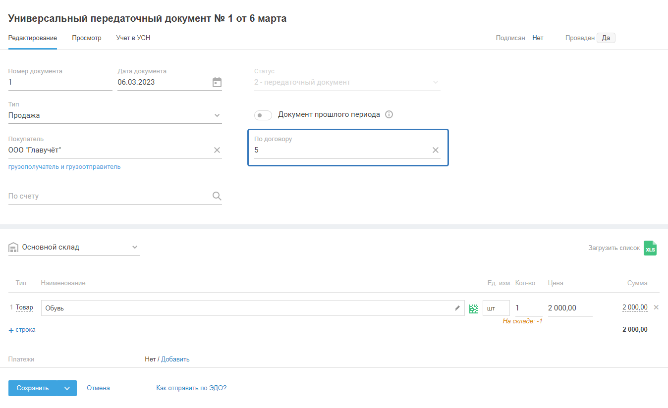Viewport: 668px width, 408px height.
Task: Expand the Основной склад warehouse dropdown
Action: [x=135, y=247]
